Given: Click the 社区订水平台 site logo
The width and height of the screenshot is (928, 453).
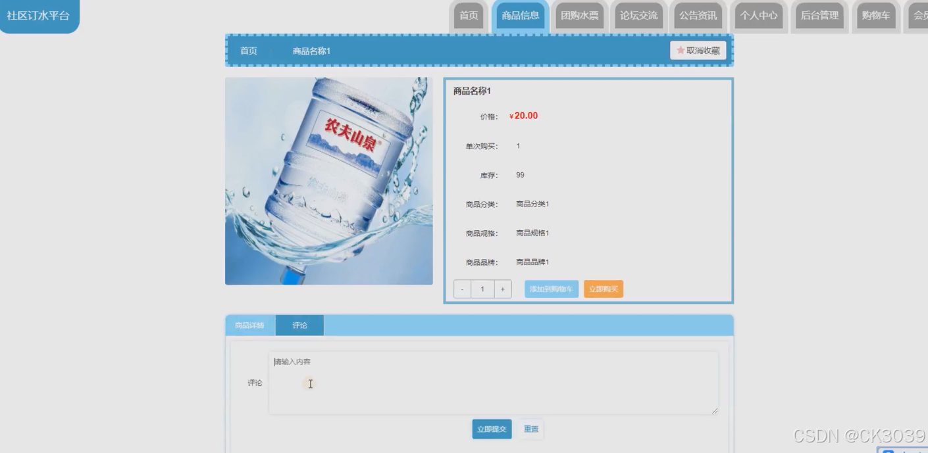Looking at the screenshot, I should point(38,16).
